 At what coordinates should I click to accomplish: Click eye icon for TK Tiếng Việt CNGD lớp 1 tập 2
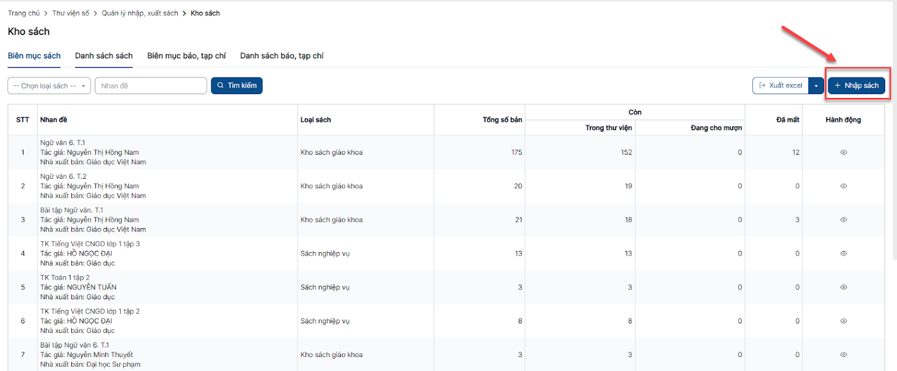pyautogui.click(x=843, y=321)
